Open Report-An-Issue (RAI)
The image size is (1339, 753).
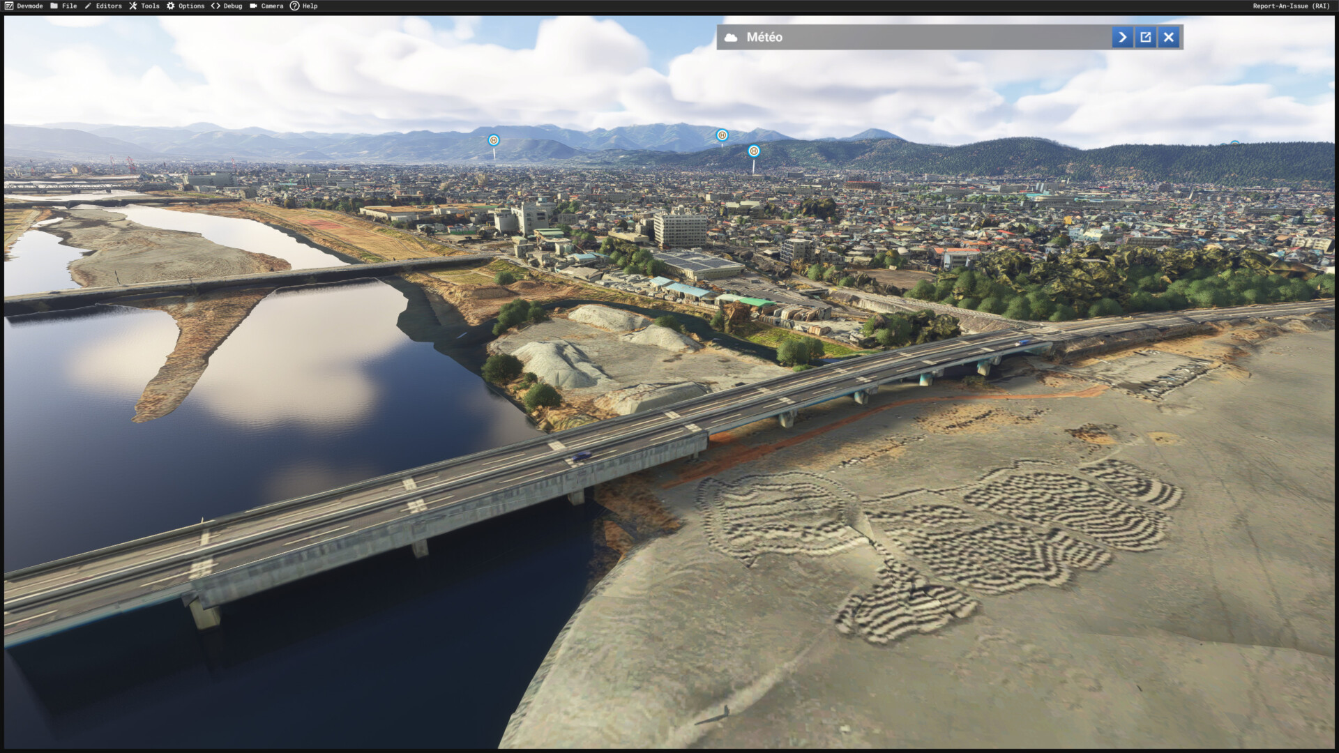click(1291, 6)
